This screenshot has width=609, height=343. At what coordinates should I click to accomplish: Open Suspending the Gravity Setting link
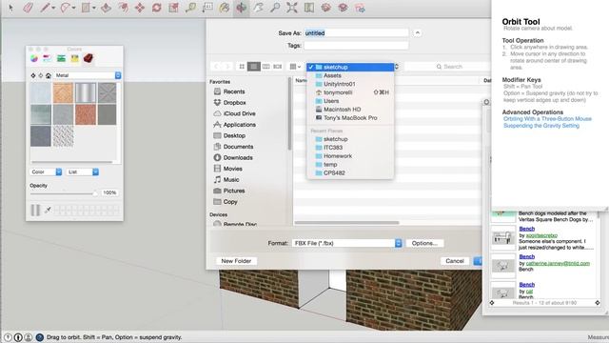pos(541,126)
